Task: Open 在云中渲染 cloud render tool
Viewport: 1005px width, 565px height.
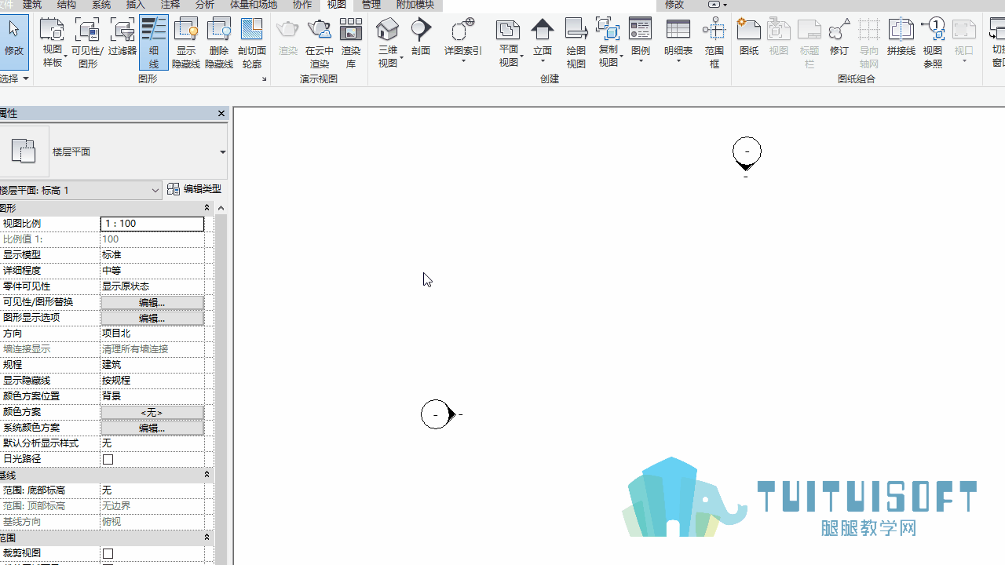Action: [x=319, y=42]
